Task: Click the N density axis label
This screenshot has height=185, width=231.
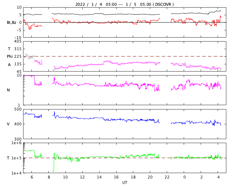Action: pyautogui.click(x=8, y=90)
